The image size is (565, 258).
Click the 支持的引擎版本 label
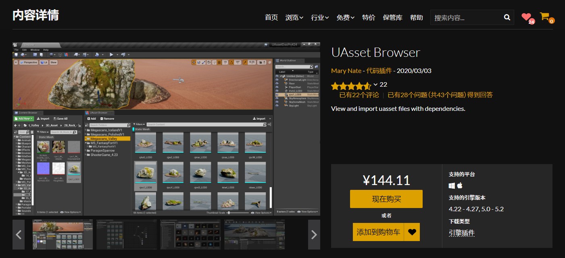point(467,198)
